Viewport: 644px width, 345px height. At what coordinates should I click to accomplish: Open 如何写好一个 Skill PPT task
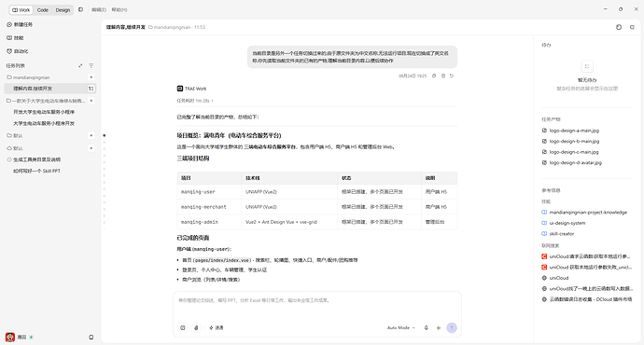pyautogui.click(x=36, y=171)
